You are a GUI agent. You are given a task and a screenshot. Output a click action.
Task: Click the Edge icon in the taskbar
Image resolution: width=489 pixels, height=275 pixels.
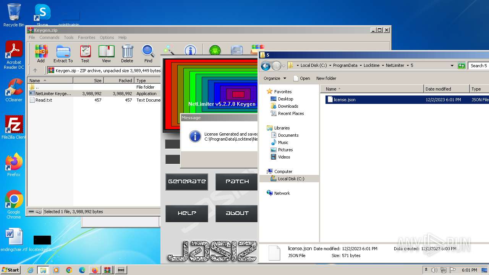(82, 270)
